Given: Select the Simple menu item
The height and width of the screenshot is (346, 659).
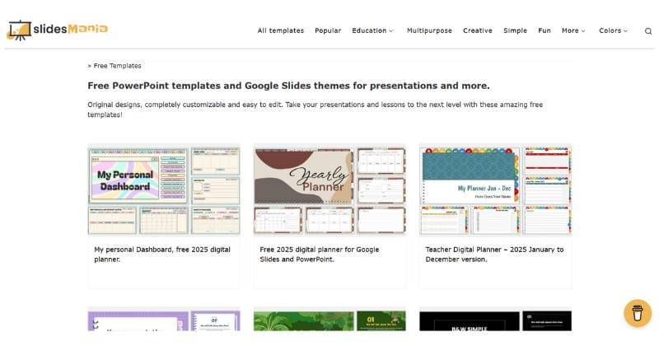Looking at the screenshot, I should point(516,31).
